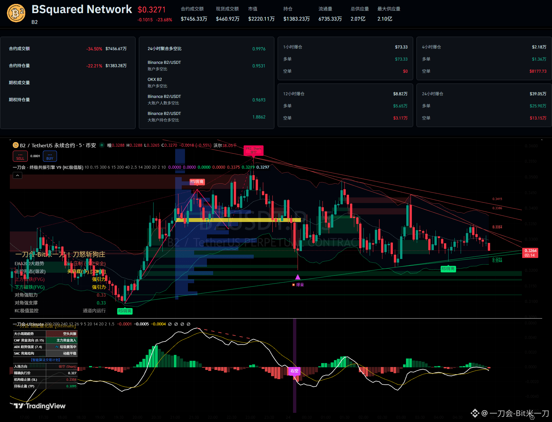The width and height of the screenshot is (552, 422).
Task: Click the 24小时聚合多空比 value 0.9976
Action: [x=259, y=49]
